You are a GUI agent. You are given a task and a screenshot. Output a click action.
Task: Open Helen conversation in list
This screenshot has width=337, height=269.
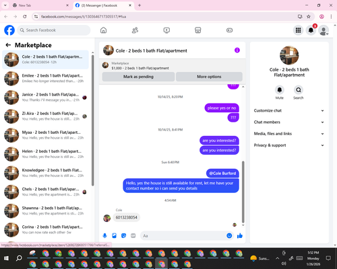[45, 154]
